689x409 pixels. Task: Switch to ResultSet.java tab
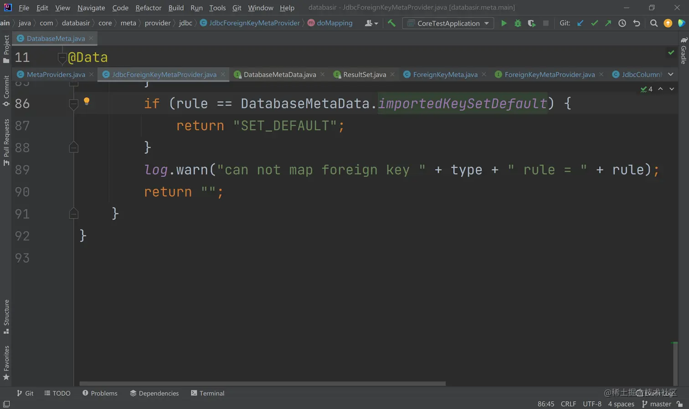[x=364, y=74]
